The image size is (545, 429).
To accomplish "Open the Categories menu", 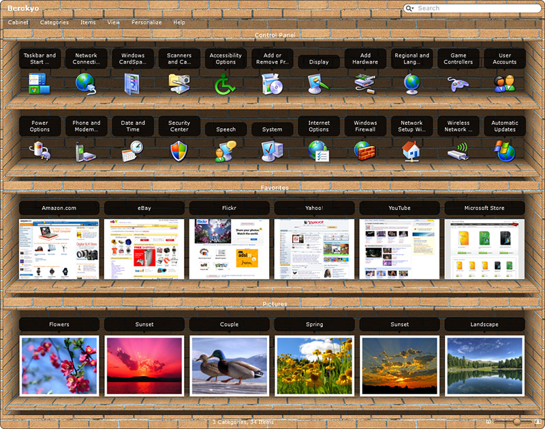I will (x=54, y=23).
